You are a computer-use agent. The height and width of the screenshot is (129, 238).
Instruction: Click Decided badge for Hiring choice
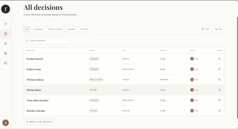[93, 90]
